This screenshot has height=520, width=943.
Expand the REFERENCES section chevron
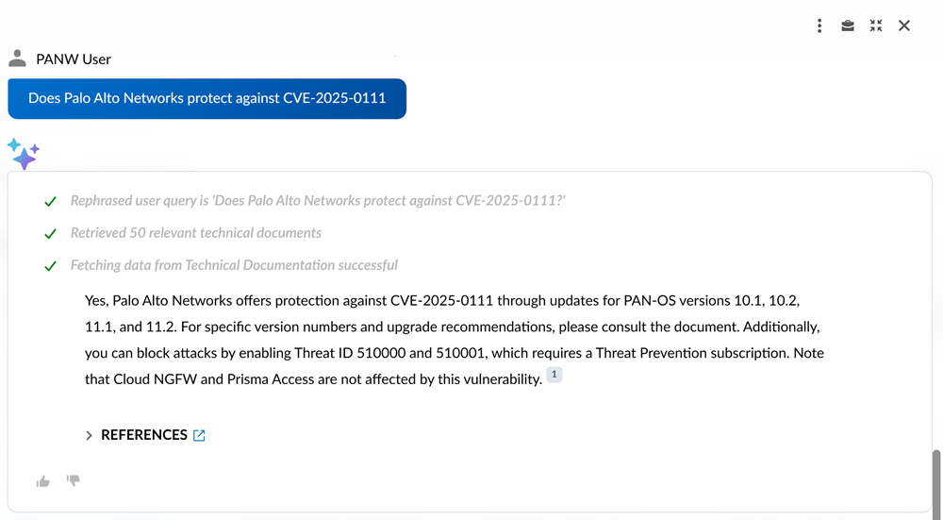coord(89,435)
